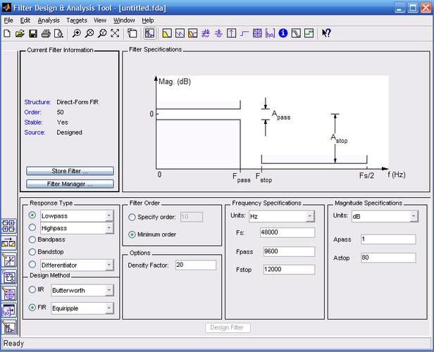
Task: Select the Zoom X-axis magnifier tool
Action: pos(89,34)
